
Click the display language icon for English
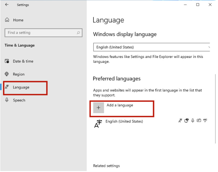coord(180,121)
